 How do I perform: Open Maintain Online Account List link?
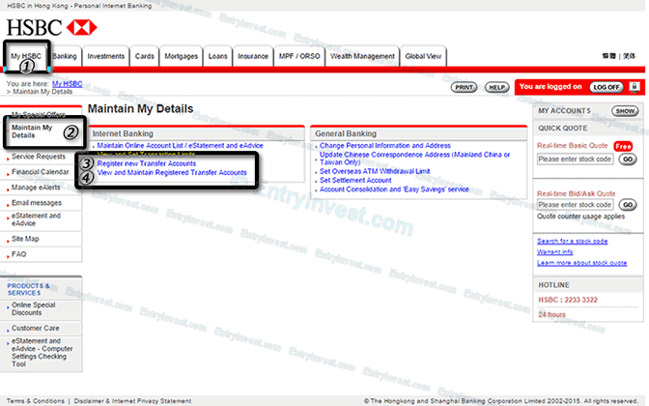[x=180, y=146]
